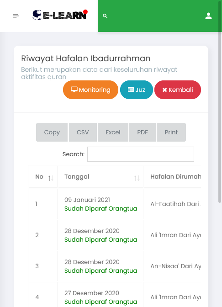The image size is (222, 307).
Task: Sort table by No column arrows
Action: [x=51, y=178]
